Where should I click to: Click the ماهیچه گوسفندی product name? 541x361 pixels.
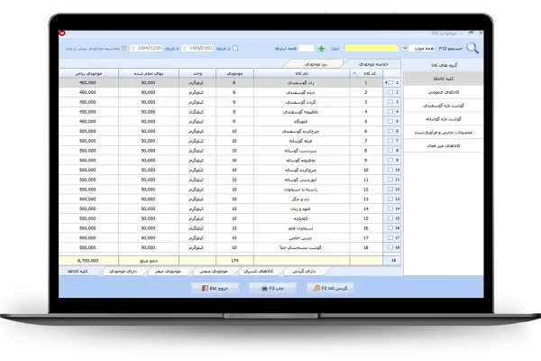click(x=300, y=112)
